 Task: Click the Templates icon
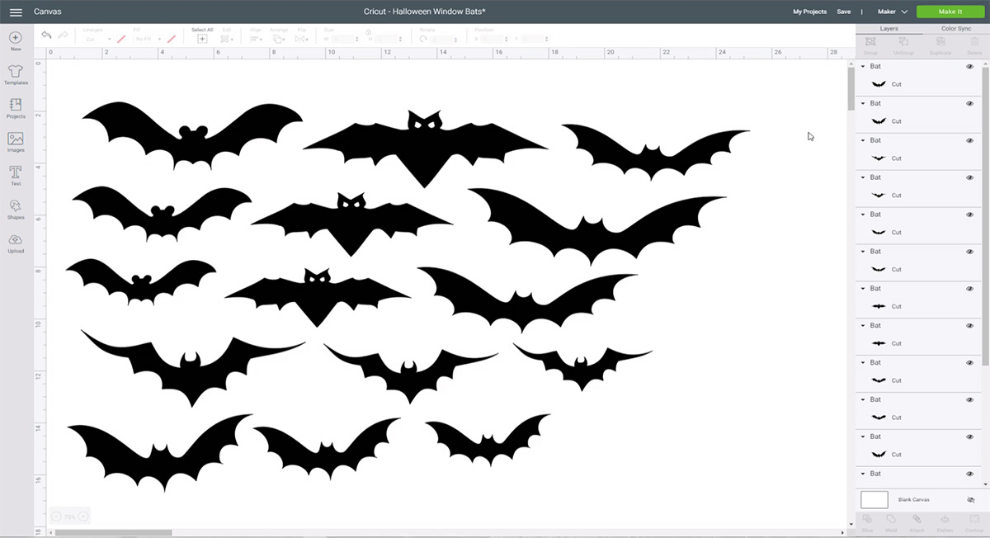(x=15, y=73)
